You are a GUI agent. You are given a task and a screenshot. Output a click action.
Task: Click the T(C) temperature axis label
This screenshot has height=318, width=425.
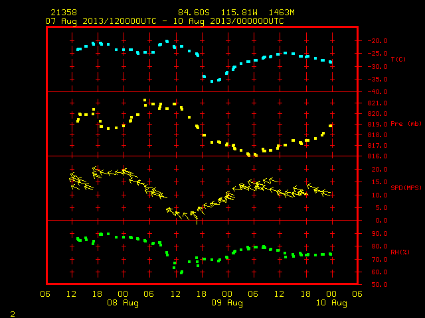pyautogui.click(x=398, y=59)
